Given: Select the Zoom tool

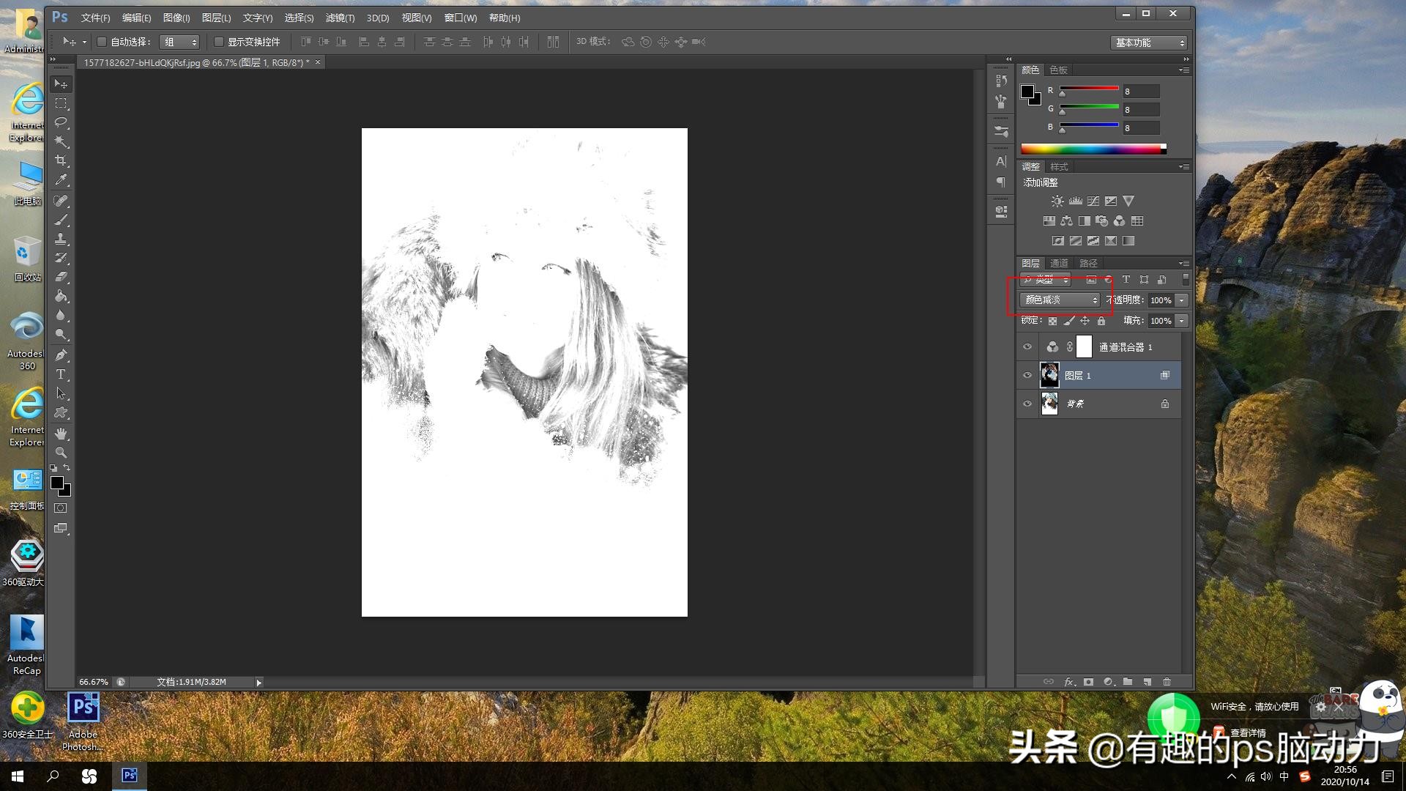Looking at the screenshot, I should [x=61, y=453].
